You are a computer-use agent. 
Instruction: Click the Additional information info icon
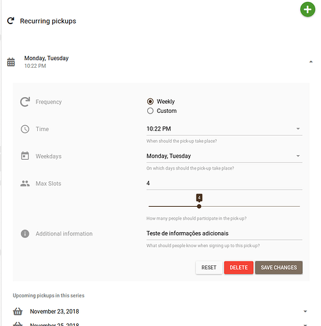[25, 233]
